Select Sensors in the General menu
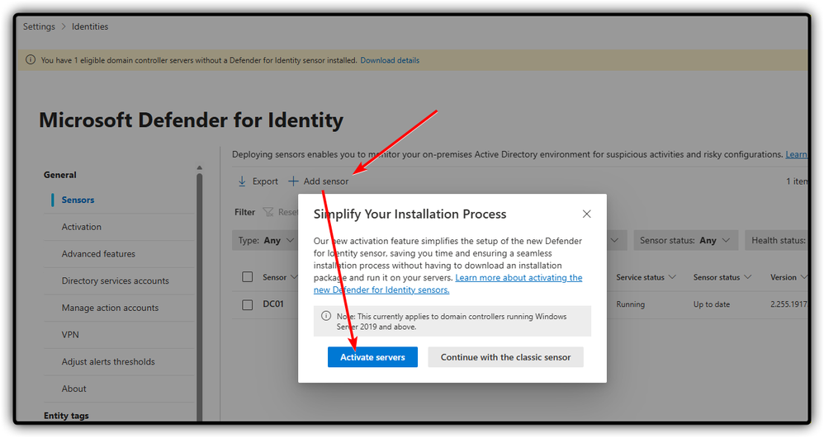 (x=78, y=200)
